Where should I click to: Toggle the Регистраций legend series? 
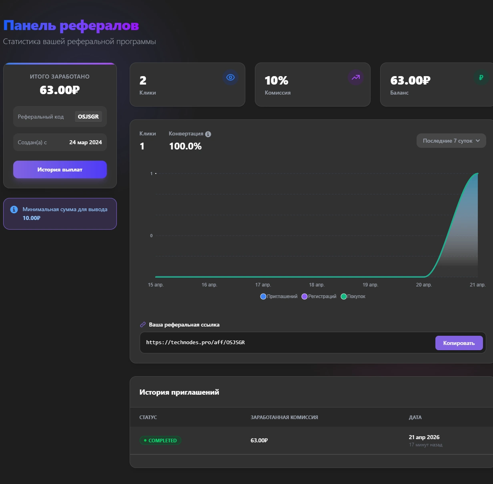coord(319,296)
